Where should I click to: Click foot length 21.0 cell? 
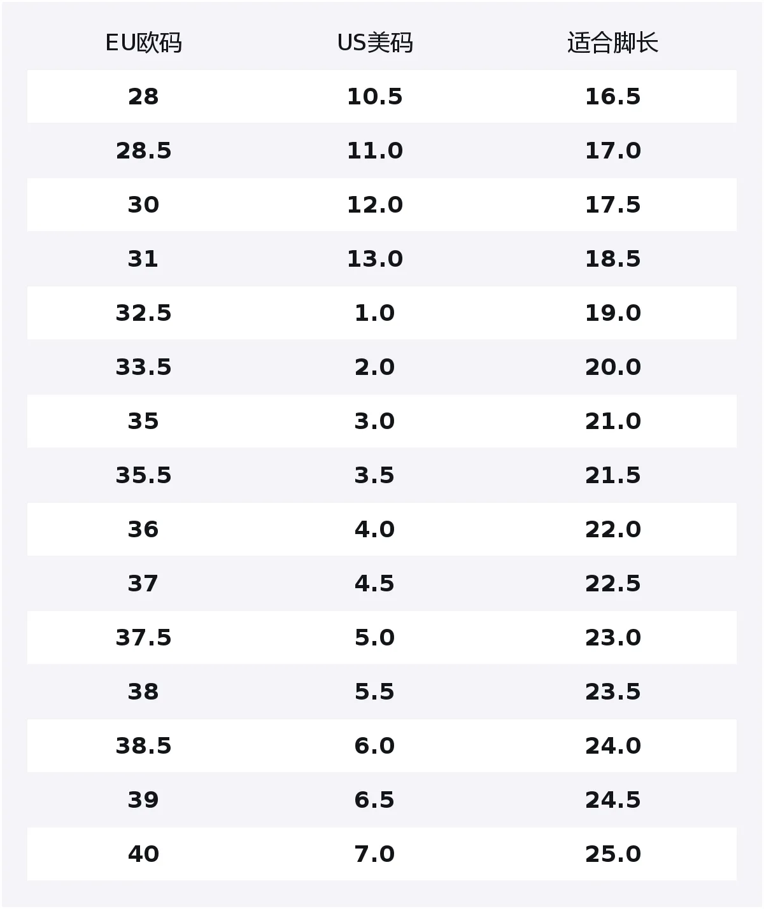612,421
